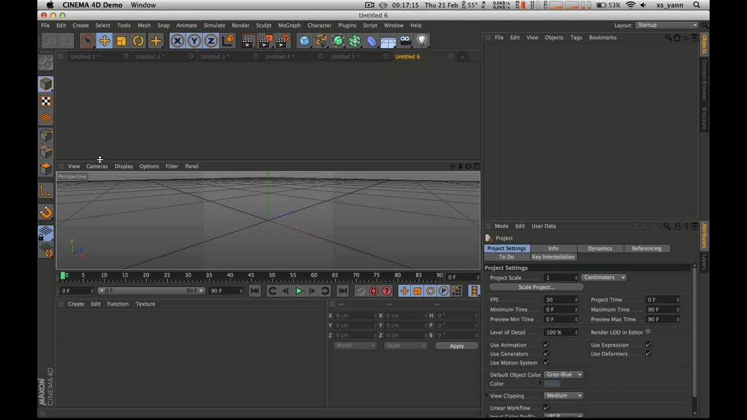This screenshot has height=420, width=747.
Task: Uncheck Use Expression checkbox
Action: [648, 345]
